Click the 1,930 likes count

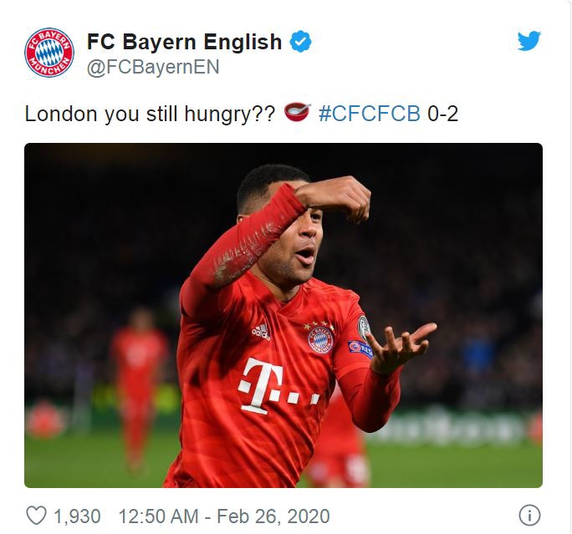(x=77, y=516)
